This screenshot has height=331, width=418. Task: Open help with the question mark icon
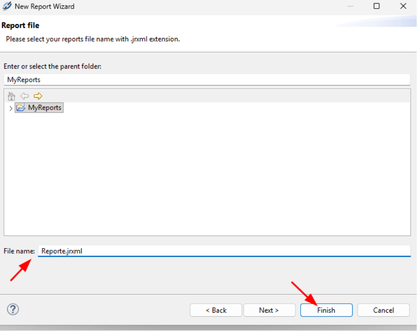tap(13, 309)
